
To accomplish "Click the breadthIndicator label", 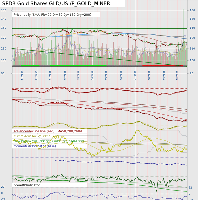I will click(x=27, y=185).
